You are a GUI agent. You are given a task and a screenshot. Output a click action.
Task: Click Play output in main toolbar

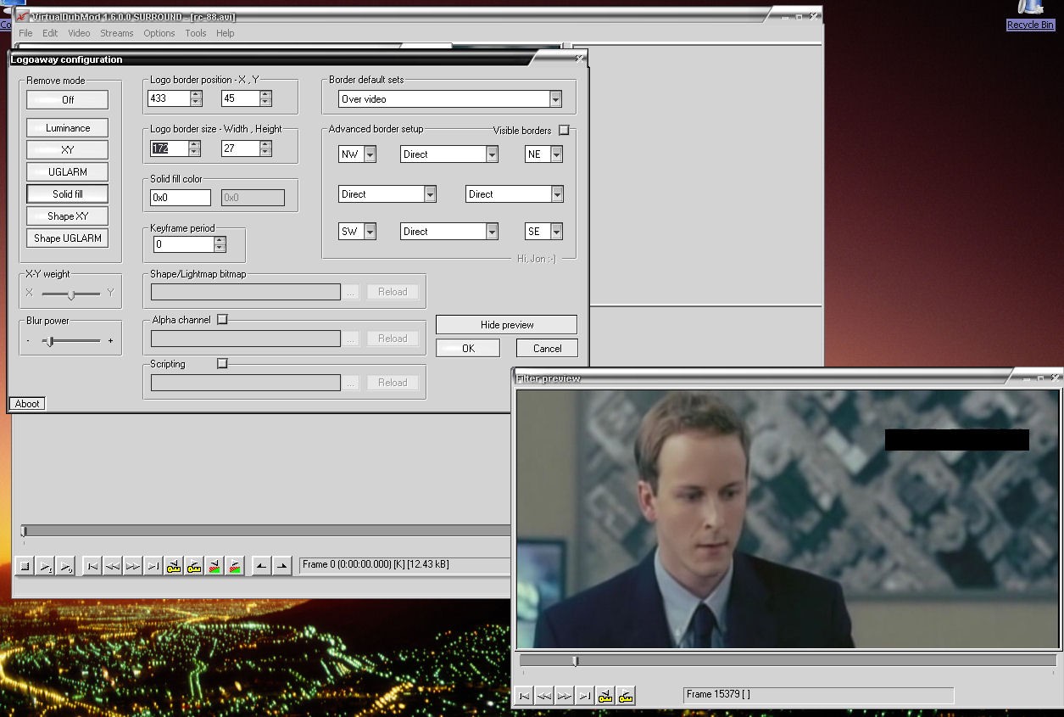(66, 566)
